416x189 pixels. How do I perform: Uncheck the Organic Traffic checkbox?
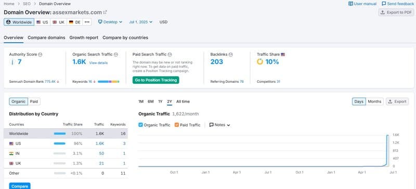click(x=140, y=125)
